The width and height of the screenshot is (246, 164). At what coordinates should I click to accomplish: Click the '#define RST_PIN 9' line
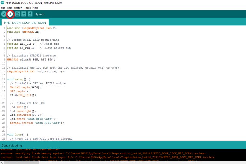point(33,44)
